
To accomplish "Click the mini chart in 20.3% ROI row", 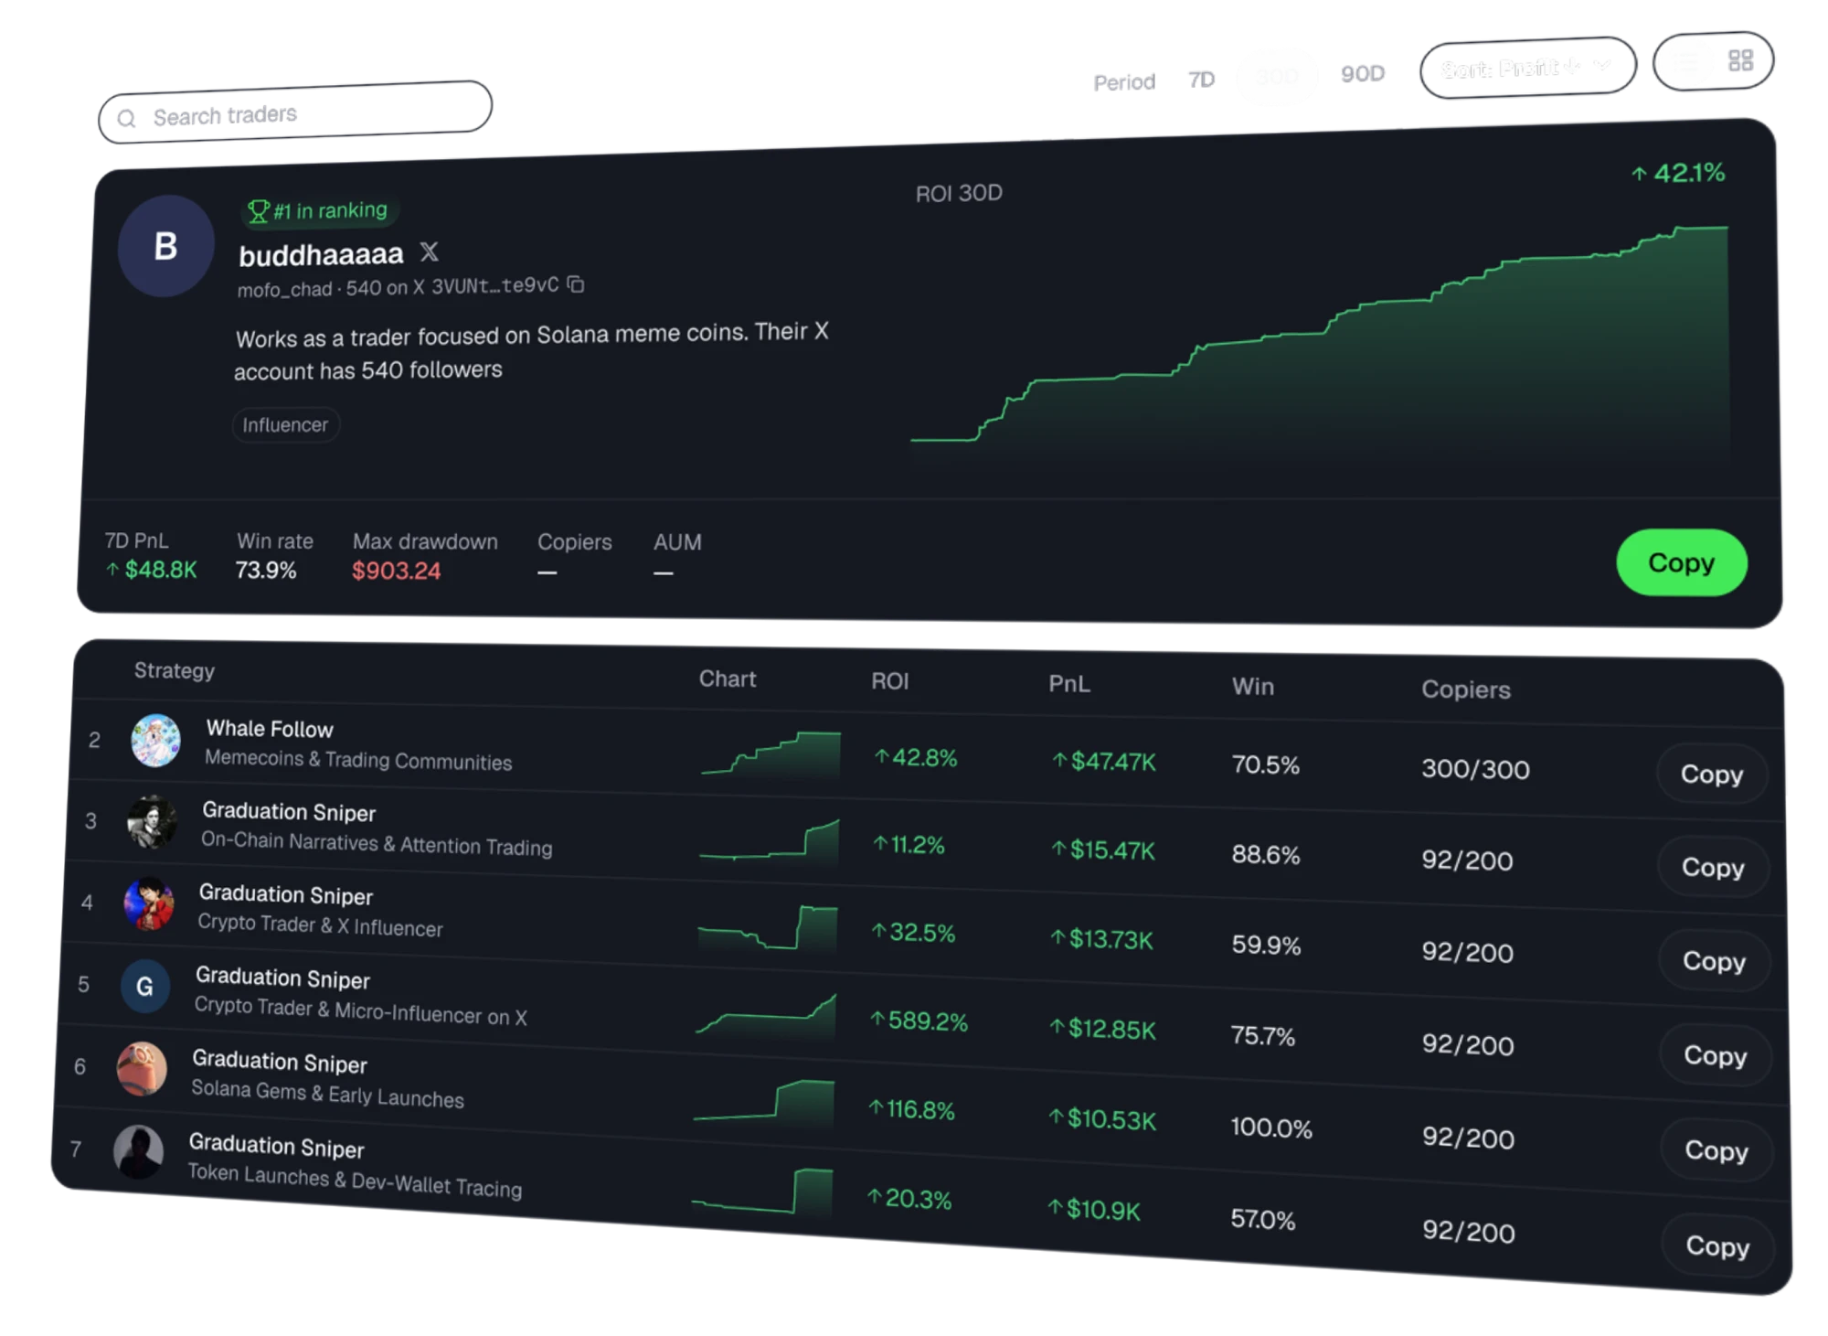I will pos(761,1191).
